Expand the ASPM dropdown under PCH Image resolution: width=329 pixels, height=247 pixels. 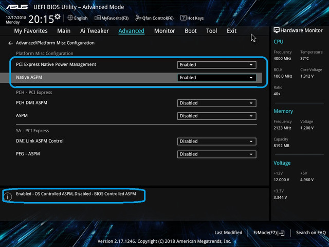point(216,116)
